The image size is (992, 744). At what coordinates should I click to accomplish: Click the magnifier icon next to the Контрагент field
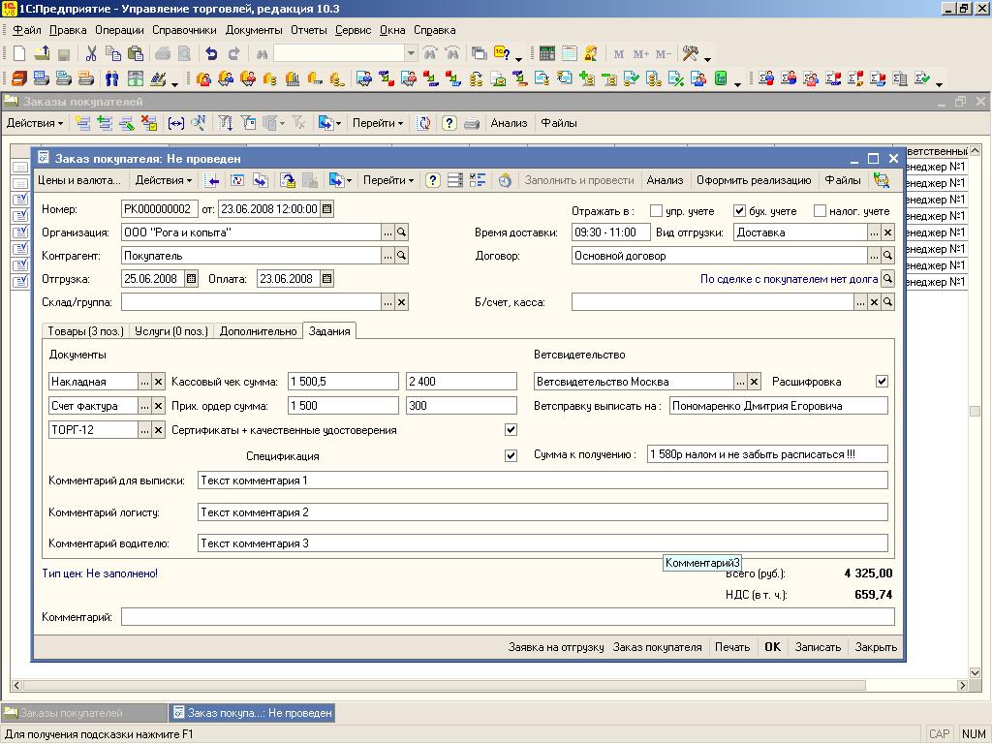point(401,256)
